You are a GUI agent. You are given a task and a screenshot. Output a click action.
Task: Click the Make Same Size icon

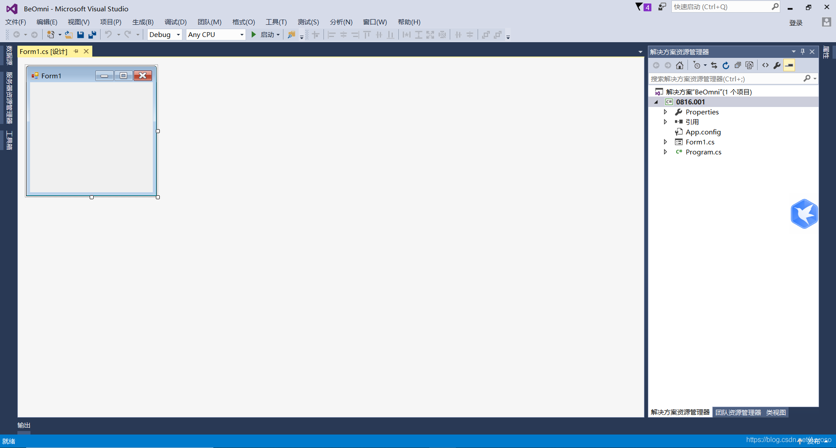coord(430,35)
